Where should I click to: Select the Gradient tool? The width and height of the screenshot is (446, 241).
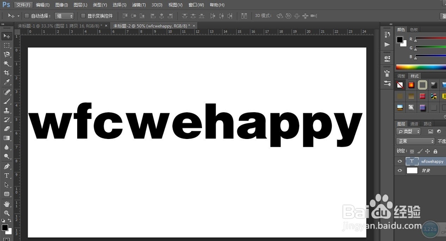[x=7, y=138]
